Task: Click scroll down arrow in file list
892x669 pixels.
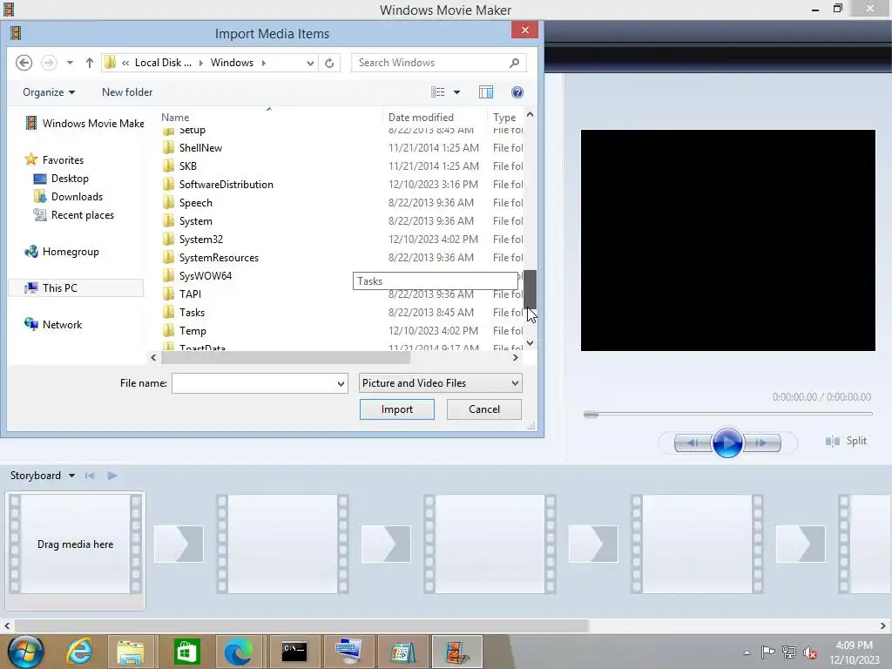Action: tap(530, 343)
